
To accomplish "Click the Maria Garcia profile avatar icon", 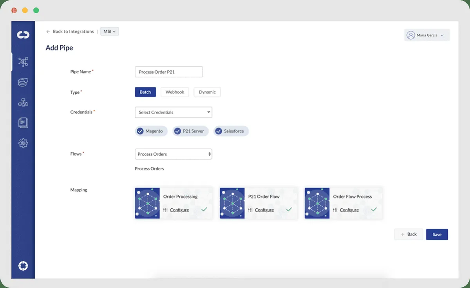I will coord(411,35).
